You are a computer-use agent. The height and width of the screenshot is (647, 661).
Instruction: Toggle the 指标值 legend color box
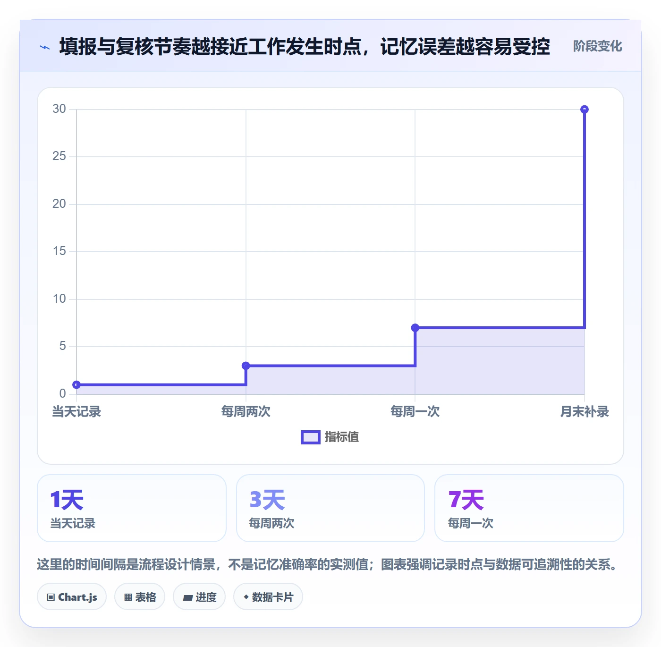tap(311, 437)
